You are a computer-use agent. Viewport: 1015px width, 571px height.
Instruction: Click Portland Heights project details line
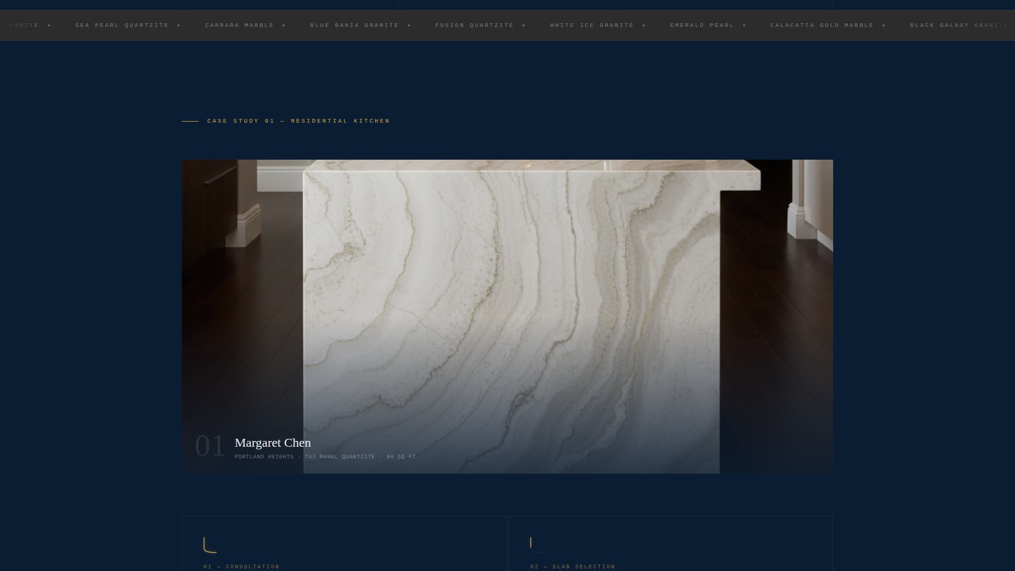pos(325,457)
